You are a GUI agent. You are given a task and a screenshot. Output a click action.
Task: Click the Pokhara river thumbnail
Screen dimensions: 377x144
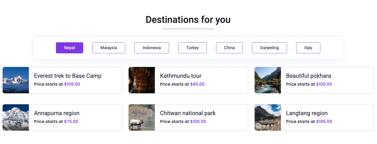click(268, 80)
